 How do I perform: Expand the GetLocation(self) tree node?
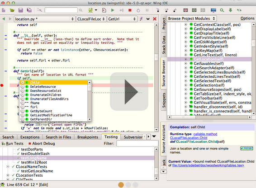click(x=185, y=59)
